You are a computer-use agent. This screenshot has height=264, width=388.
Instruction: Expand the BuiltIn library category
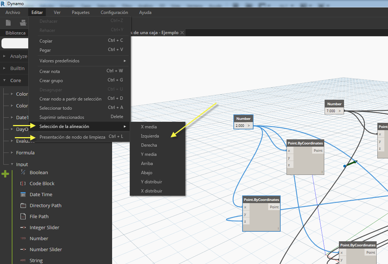[4, 68]
